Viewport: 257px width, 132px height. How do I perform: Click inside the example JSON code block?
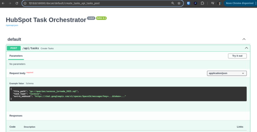pos(128,94)
